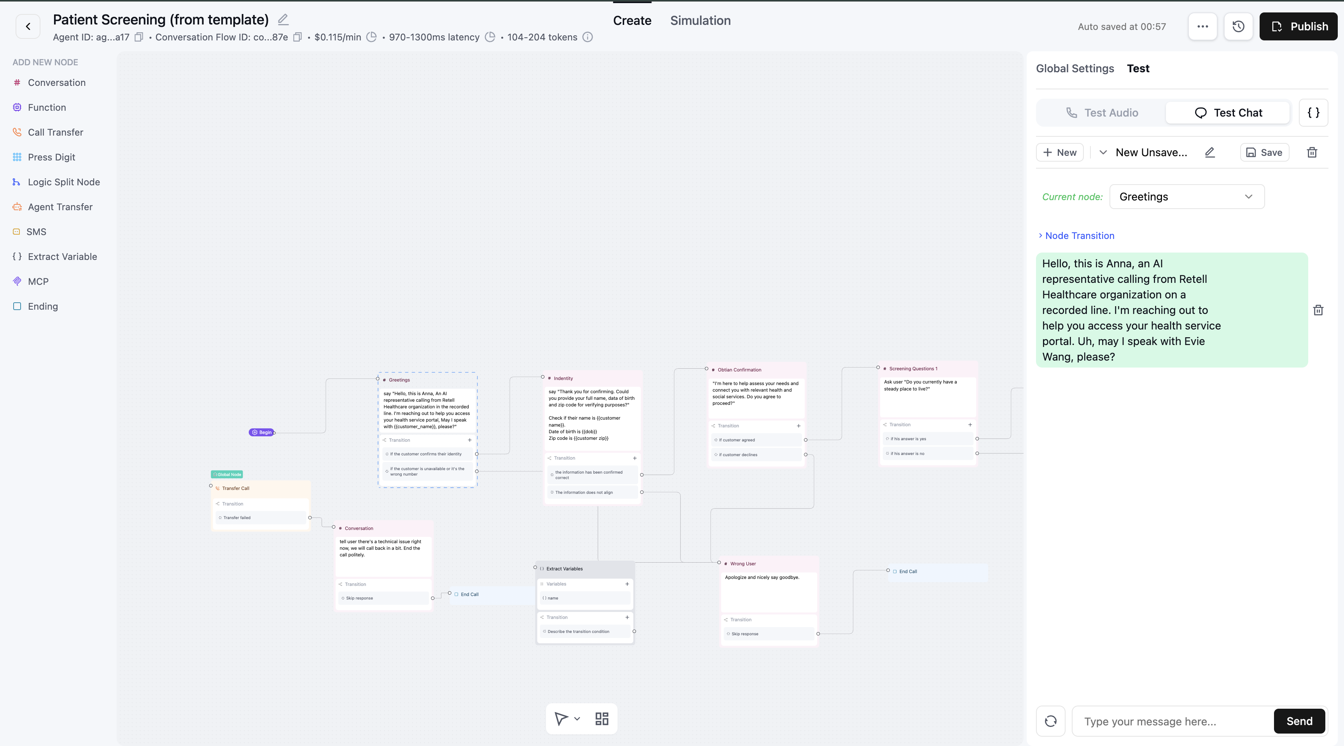Open the dynamic variables braces button
Screen dimensions: 1344x746
(1313, 113)
